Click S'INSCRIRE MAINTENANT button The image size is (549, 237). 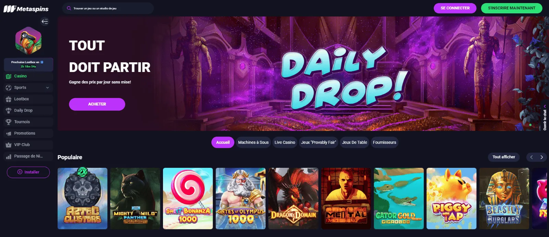(x=512, y=8)
